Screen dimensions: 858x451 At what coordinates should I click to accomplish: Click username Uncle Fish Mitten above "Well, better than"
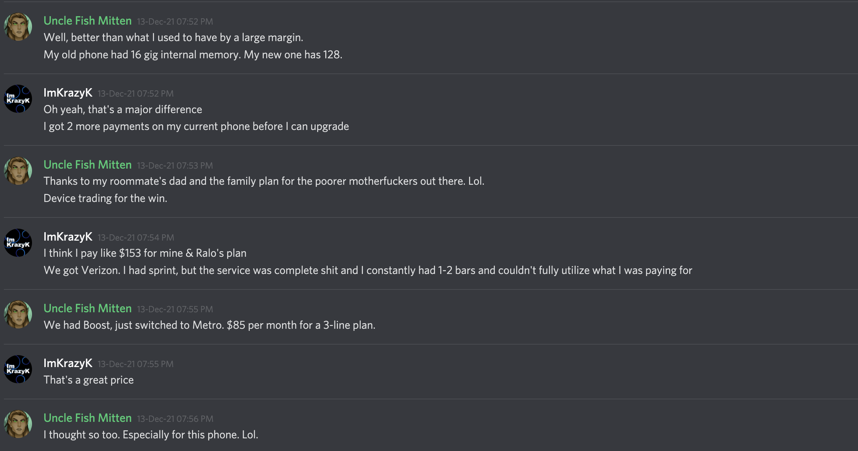click(88, 21)
